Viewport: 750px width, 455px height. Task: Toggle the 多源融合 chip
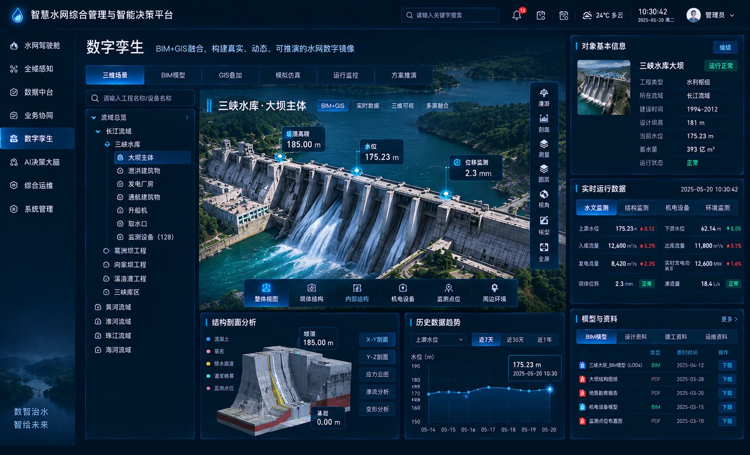pyautogui.click(x=437, y=106)
